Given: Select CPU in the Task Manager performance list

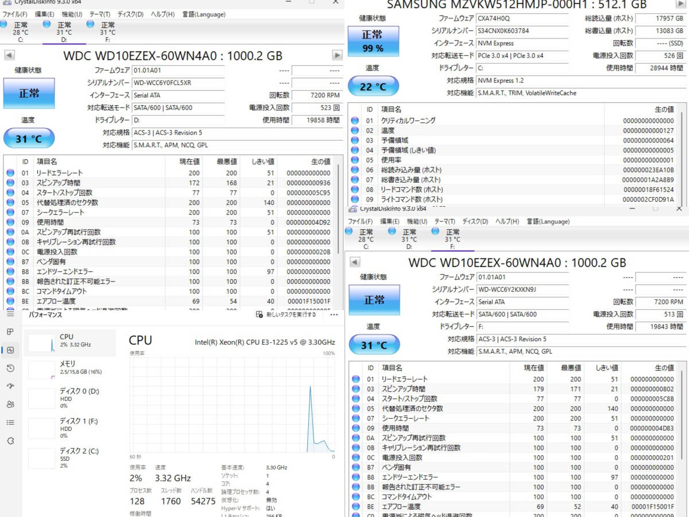Looking at the screenshot, I should 70,343.
